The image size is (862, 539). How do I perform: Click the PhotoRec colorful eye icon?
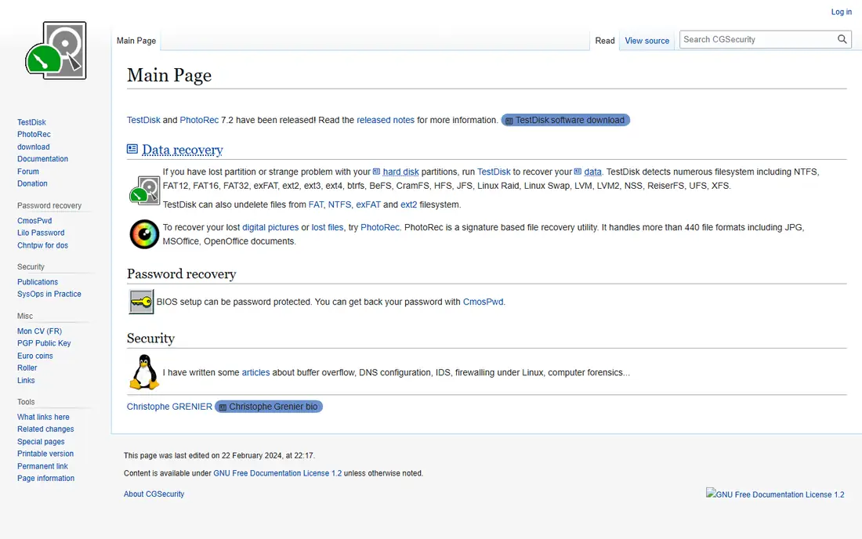[144, 234]
